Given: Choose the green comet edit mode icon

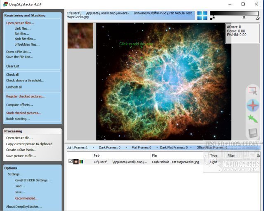Looking at the screenshot, I should pyautogui.click(x=253, y=119).
